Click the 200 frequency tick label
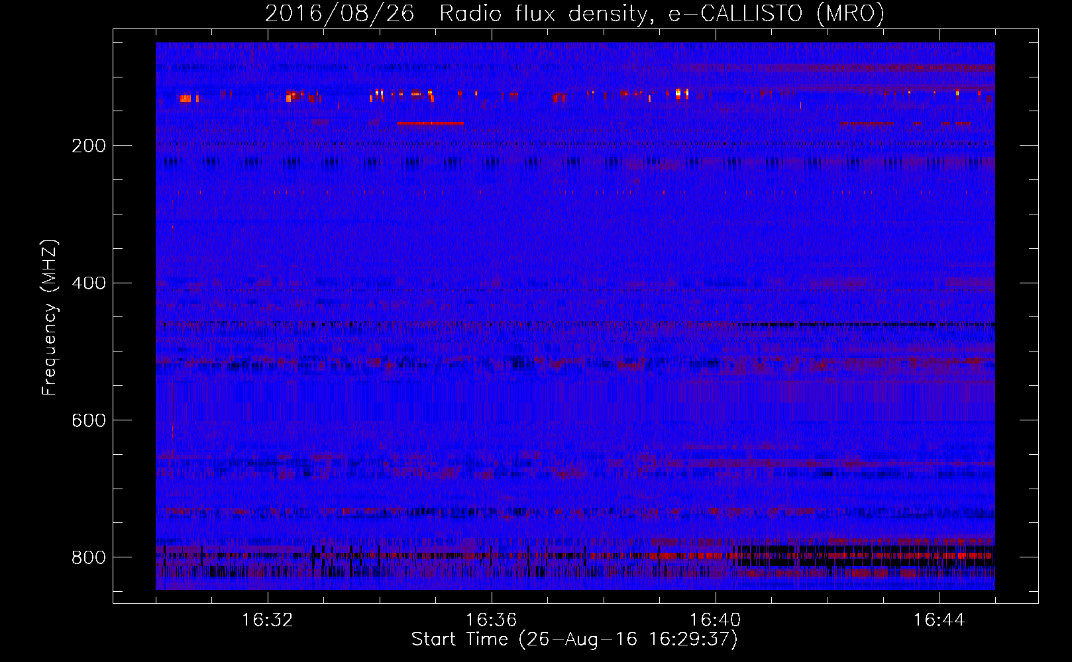 pos(89,146)
